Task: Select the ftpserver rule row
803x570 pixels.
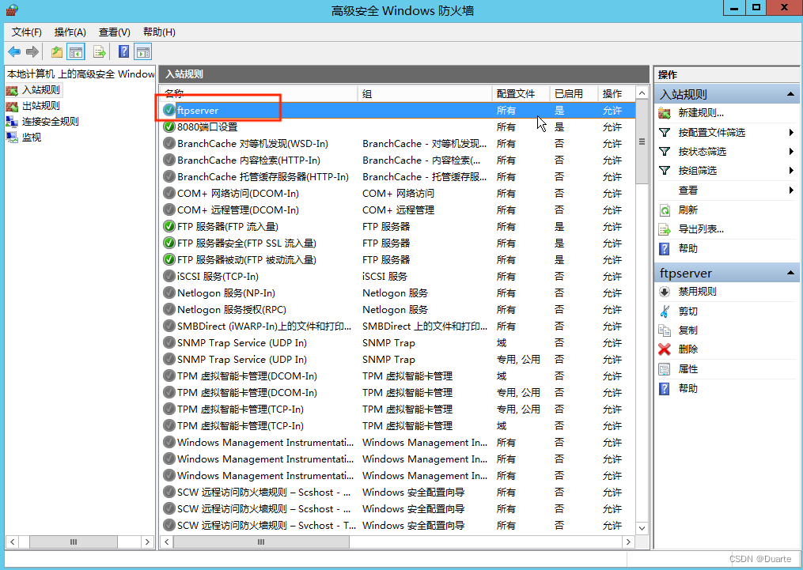Action: (398, 111)
